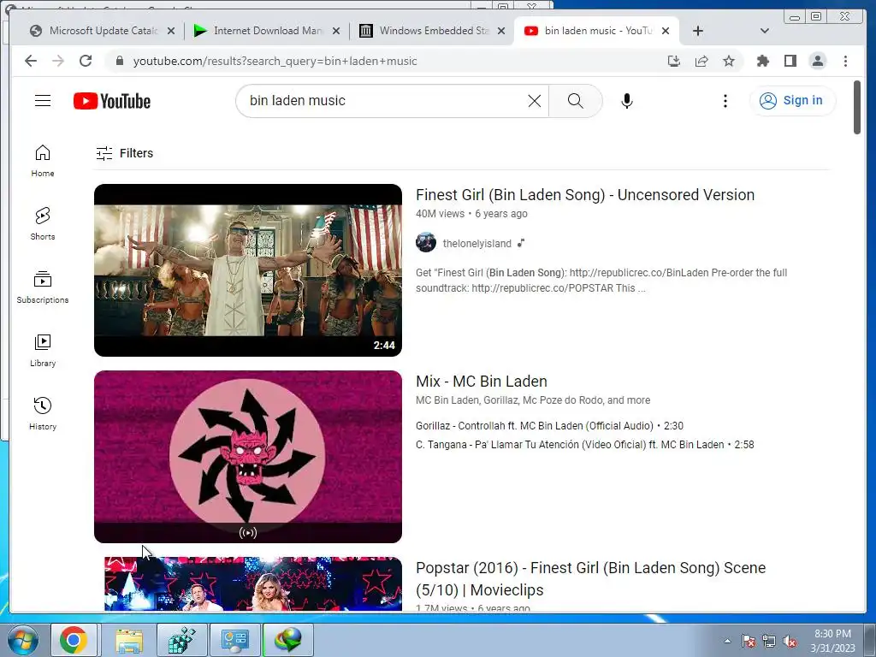Click thelonelyisland channel avatar
This screenshot has height=657, width=876.
(426, 242)
